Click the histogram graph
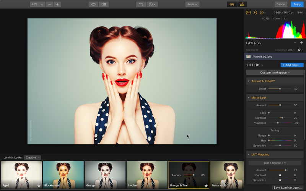 (275, 29)
